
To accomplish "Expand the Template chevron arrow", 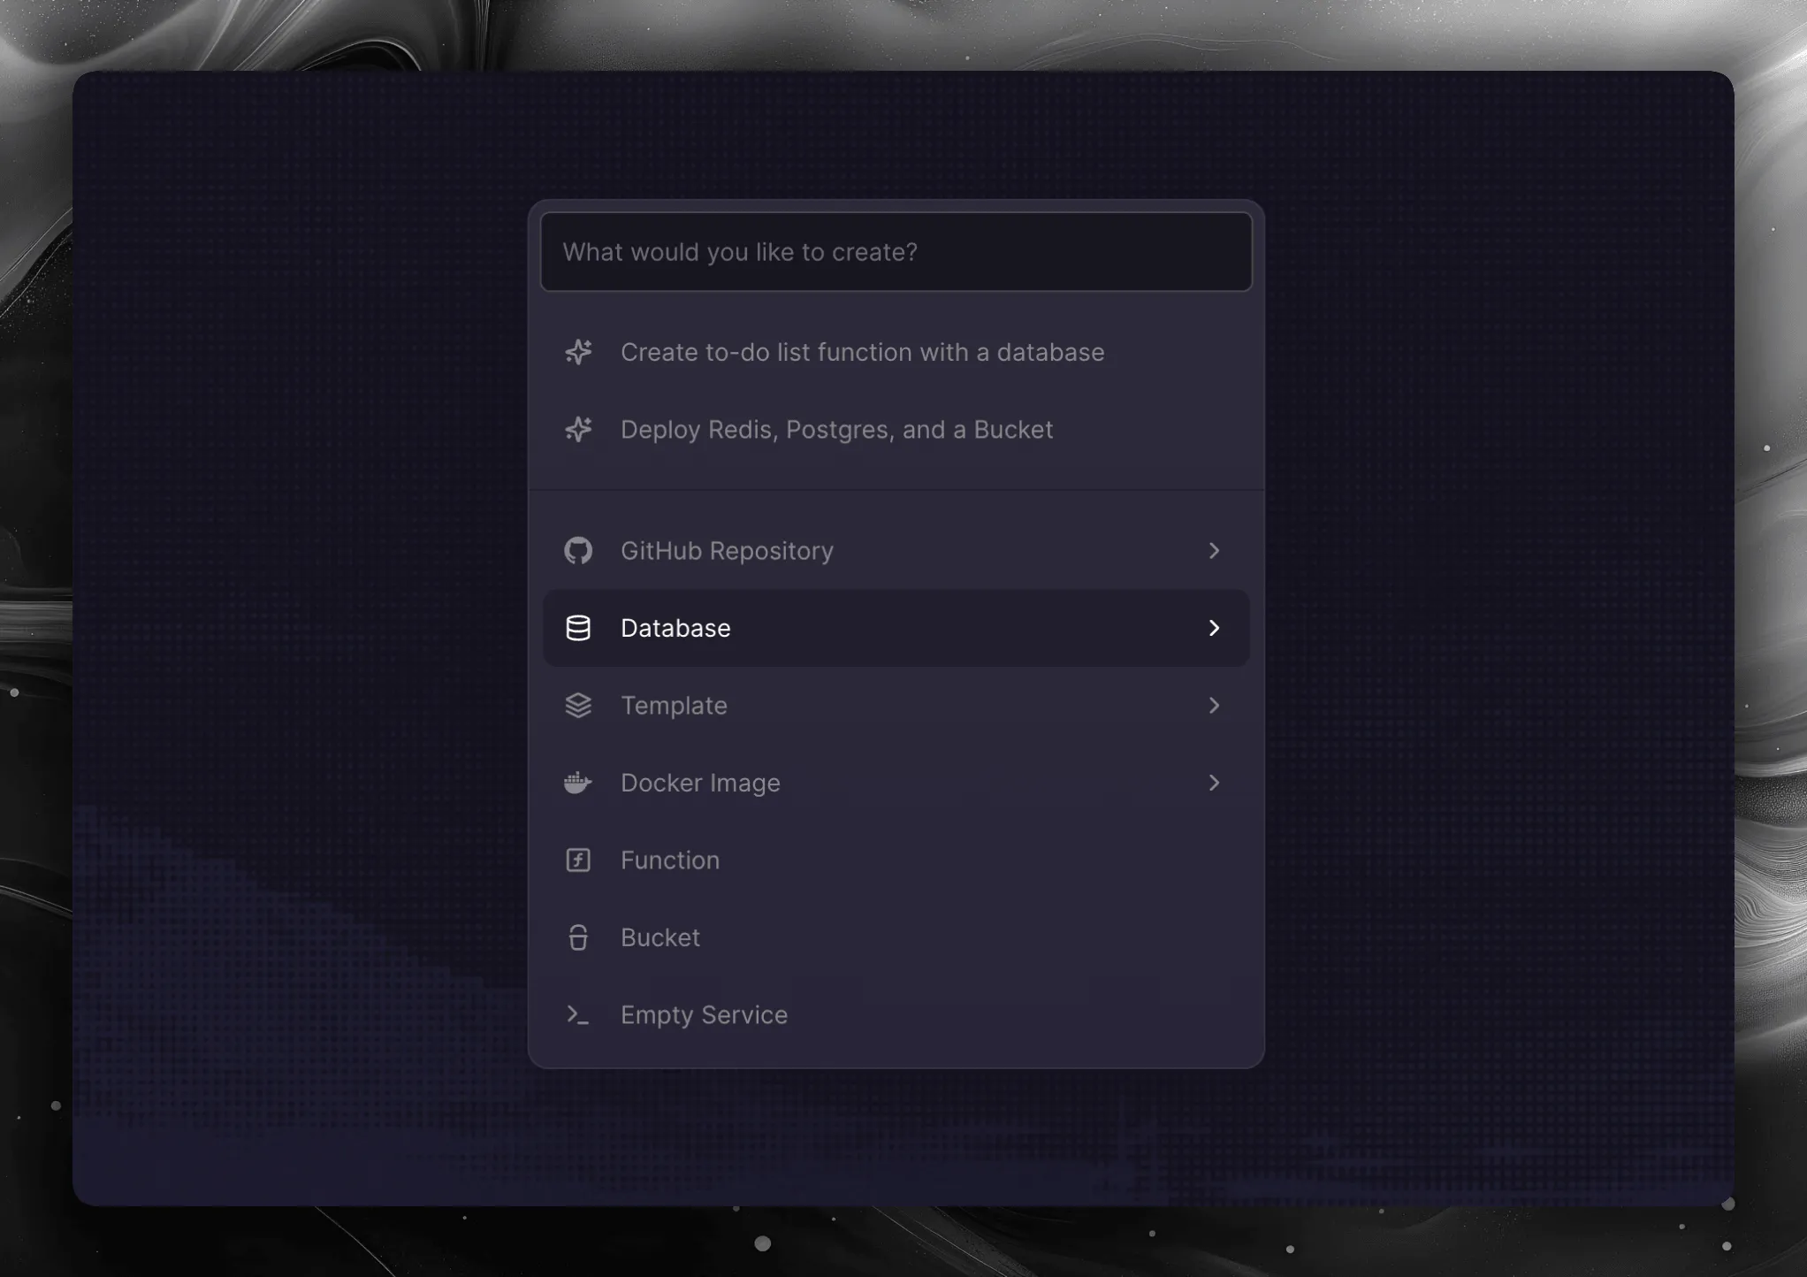I will point(1214,706).
